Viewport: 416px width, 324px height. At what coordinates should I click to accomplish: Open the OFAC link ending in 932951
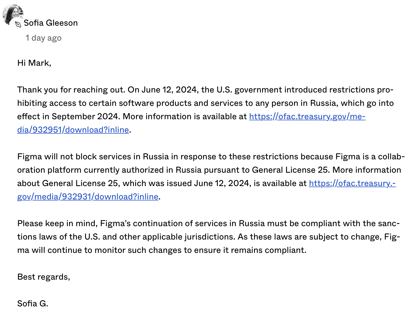tap(307, 117)
